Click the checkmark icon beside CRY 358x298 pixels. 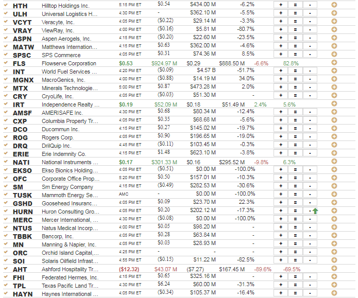point(6,95)
